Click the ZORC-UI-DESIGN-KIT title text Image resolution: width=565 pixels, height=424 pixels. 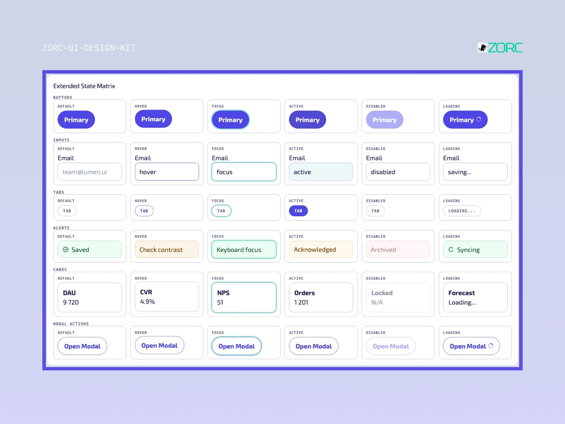89,48
